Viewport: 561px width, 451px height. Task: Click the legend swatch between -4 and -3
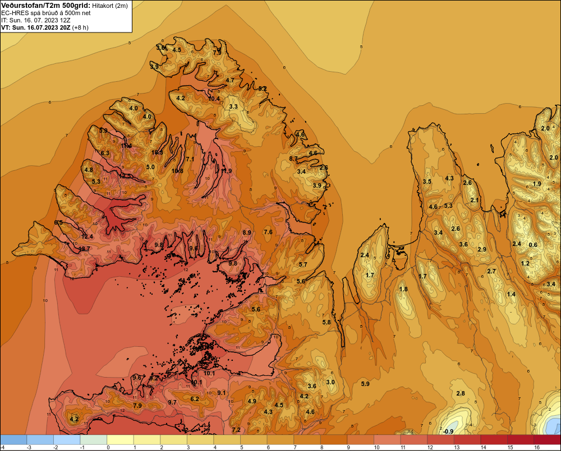13,440
